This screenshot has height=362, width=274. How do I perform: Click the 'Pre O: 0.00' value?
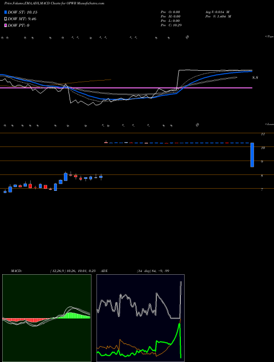click(170, 12)
